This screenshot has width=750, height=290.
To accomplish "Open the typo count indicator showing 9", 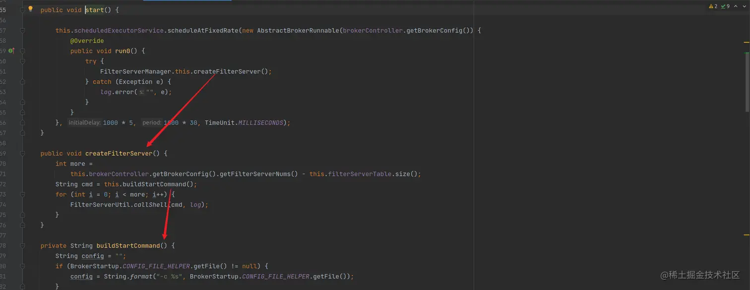I will click(725, 6).
